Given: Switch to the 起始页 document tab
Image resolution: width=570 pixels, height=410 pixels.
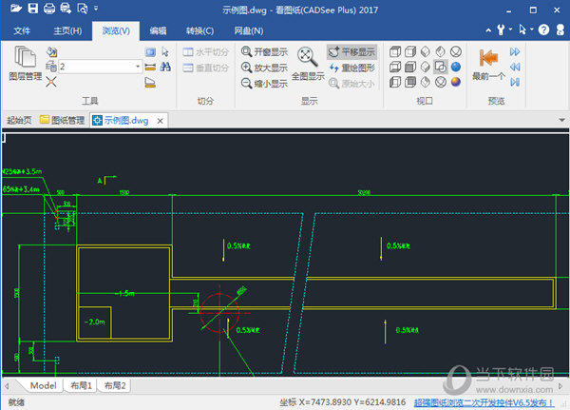Looking at the screenshot, I should pyautogui.click(x=19, y=120).
